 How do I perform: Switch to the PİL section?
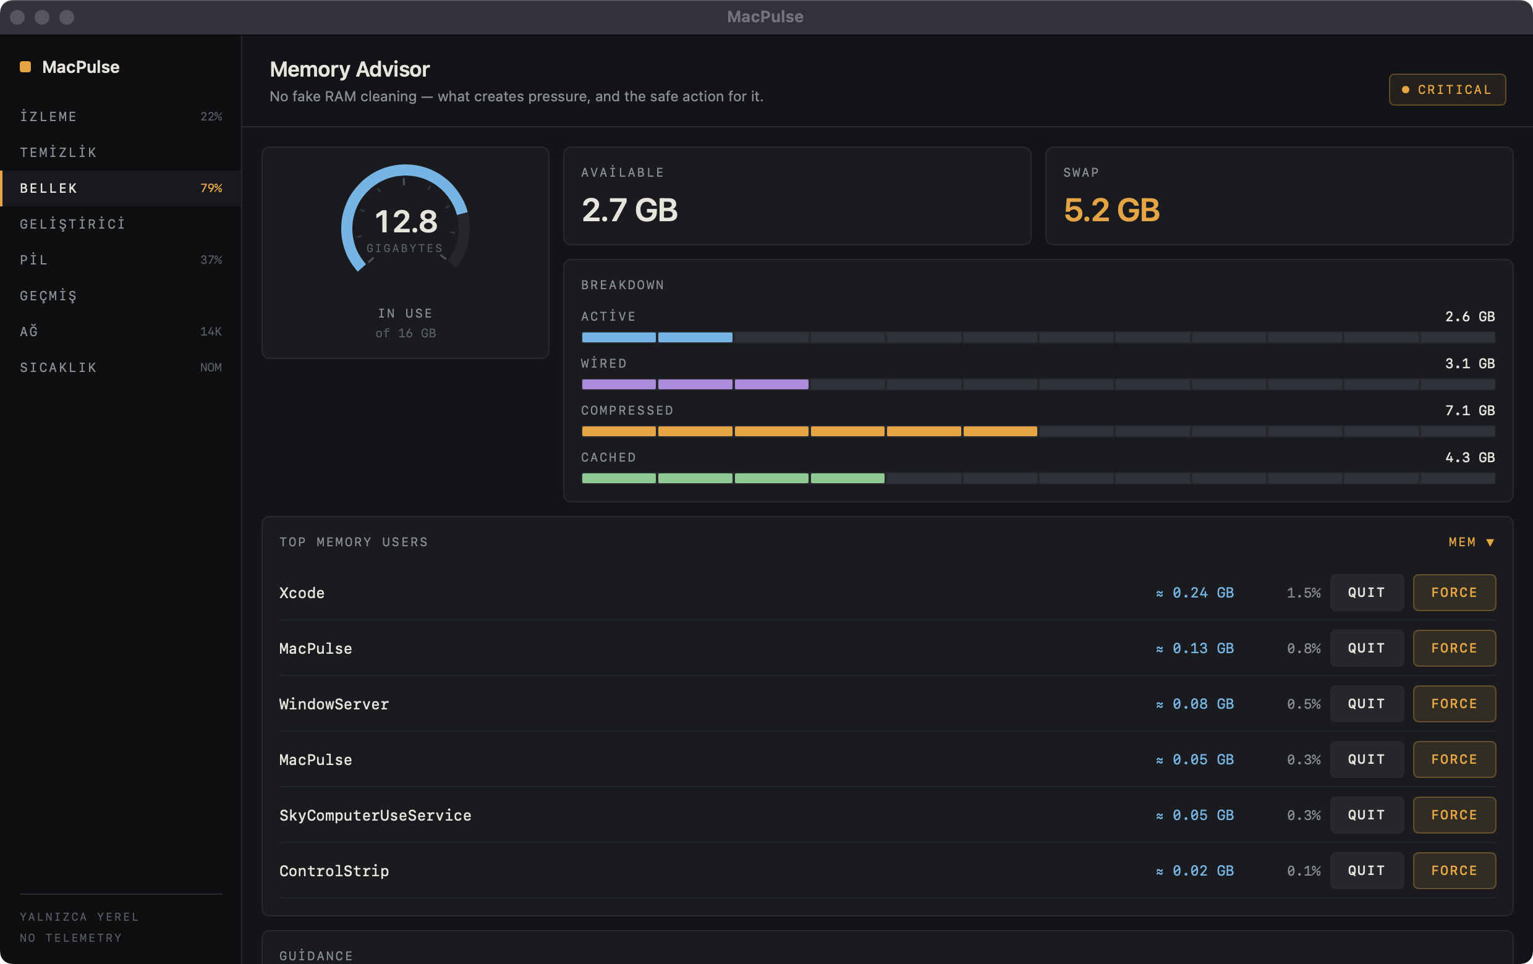(121, 260)
